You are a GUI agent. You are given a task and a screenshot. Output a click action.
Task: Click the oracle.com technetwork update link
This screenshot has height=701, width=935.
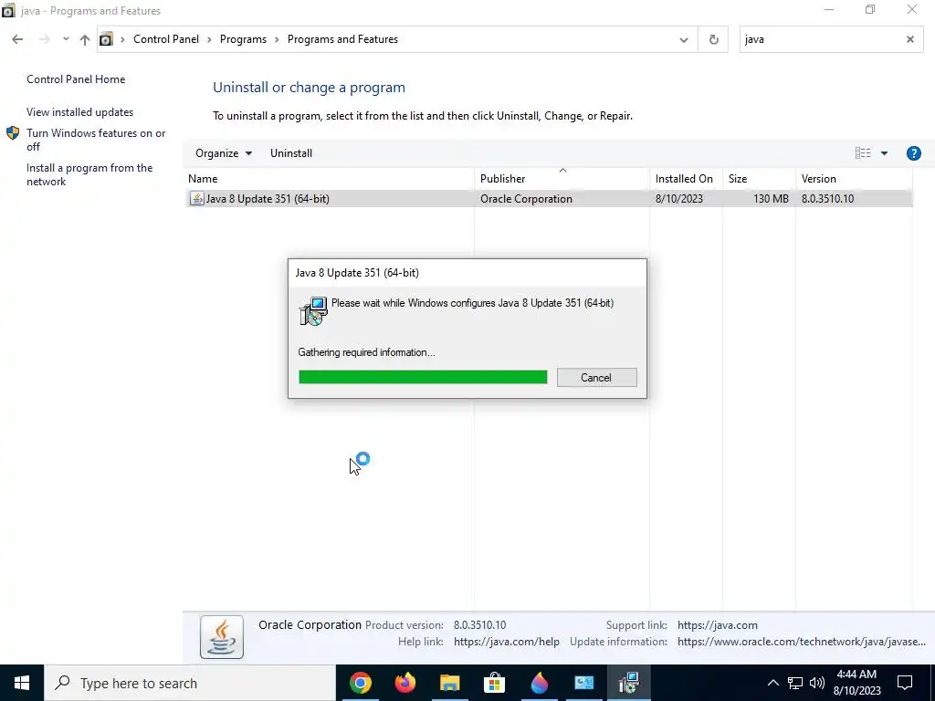802,642
